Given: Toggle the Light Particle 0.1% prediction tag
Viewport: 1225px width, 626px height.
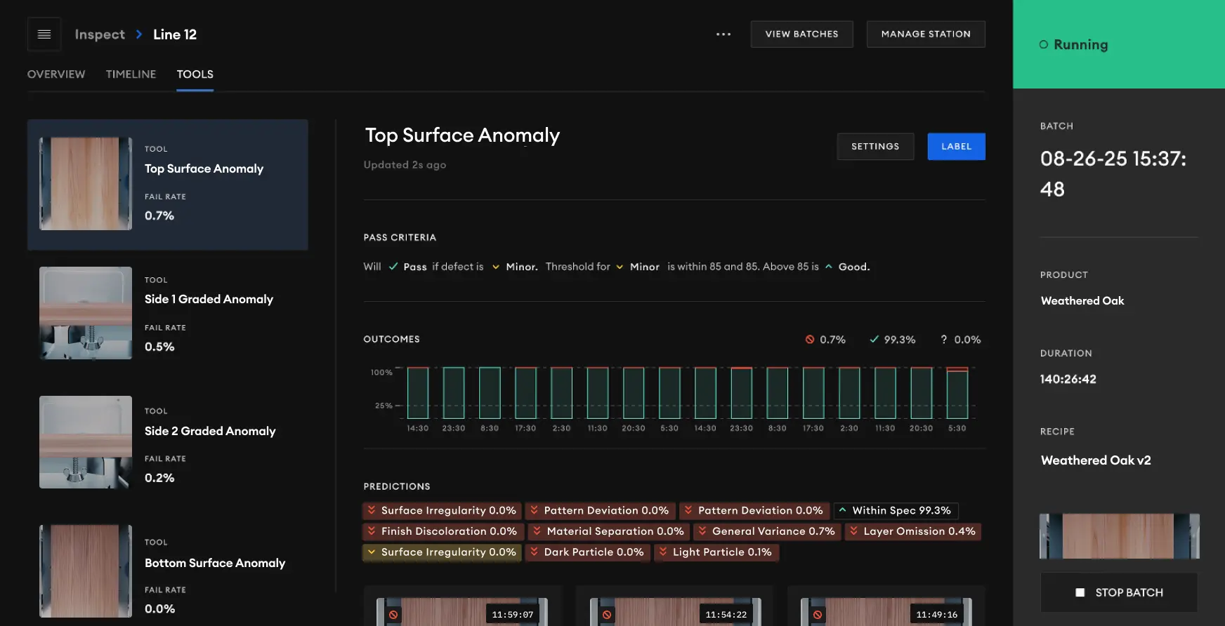Looking at the screenshot, I should coord(716,552).
